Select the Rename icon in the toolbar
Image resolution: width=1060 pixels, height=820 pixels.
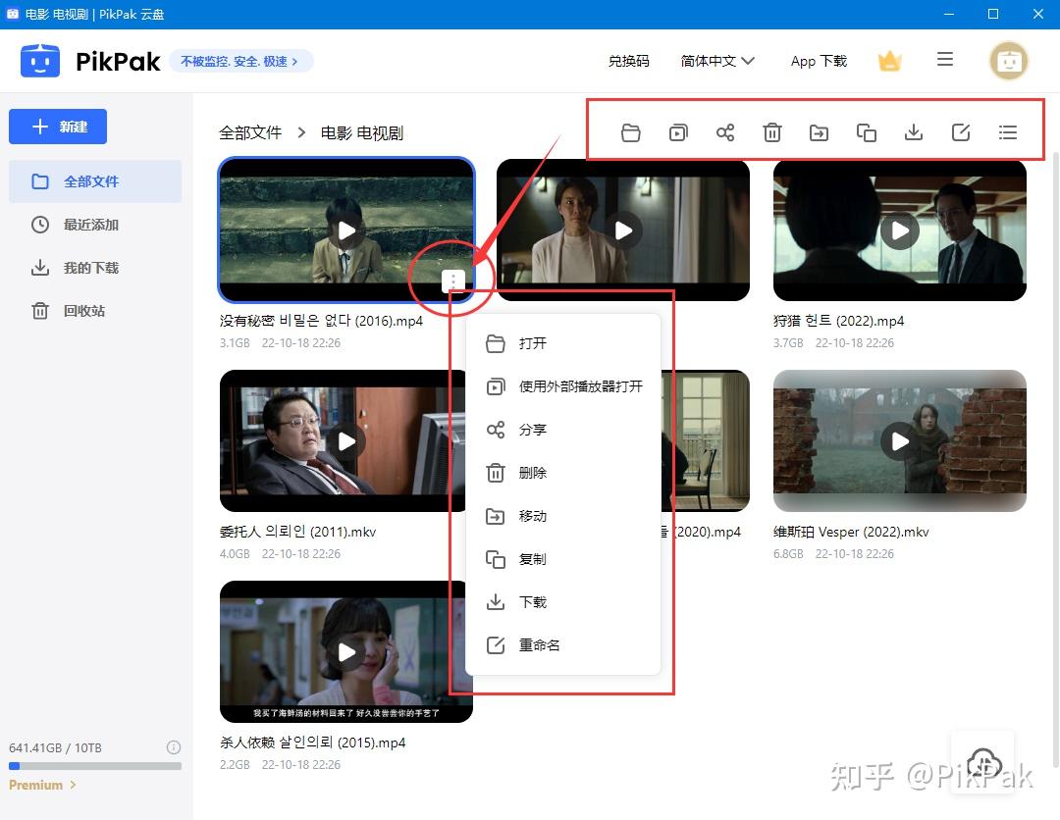click(x=961, y=131)
